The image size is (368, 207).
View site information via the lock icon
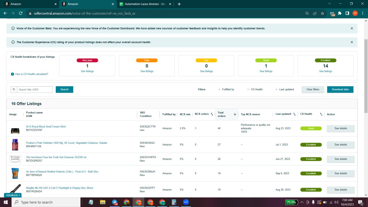click(30, 13)
